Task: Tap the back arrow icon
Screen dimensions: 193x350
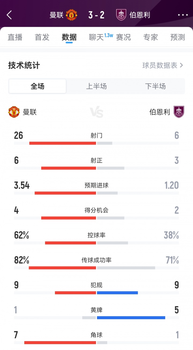Action: pos(9,15)
